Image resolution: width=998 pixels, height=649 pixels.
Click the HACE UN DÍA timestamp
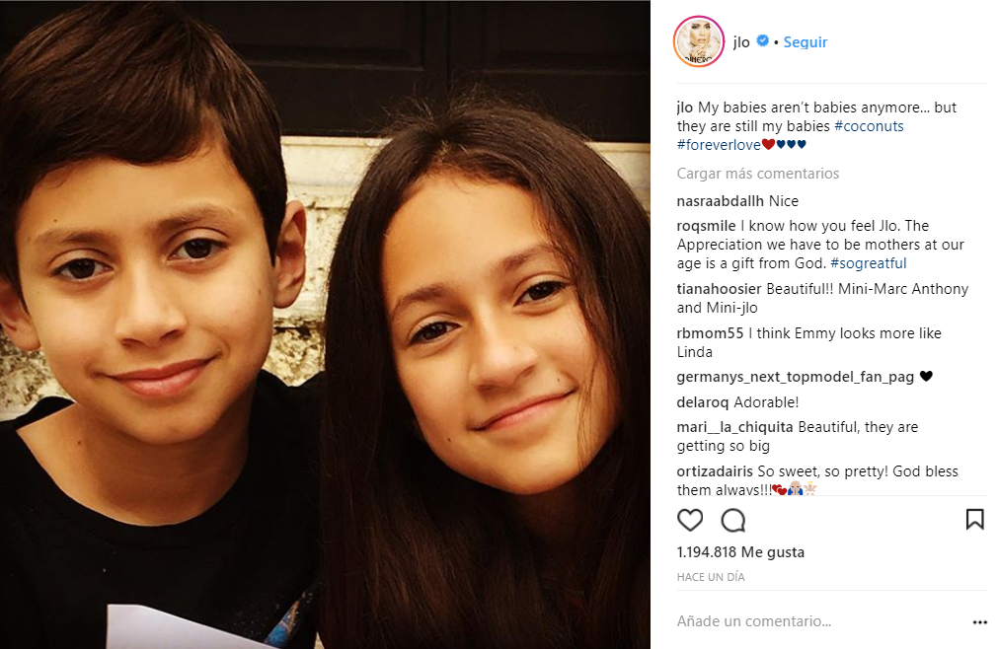pos(711,577)
